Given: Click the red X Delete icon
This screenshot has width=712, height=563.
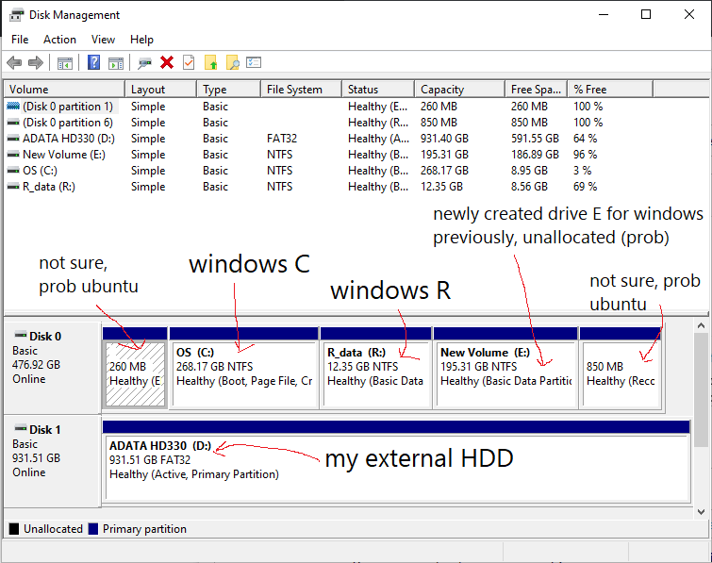Looking at the screenshot, I should (x=167, y=62).
